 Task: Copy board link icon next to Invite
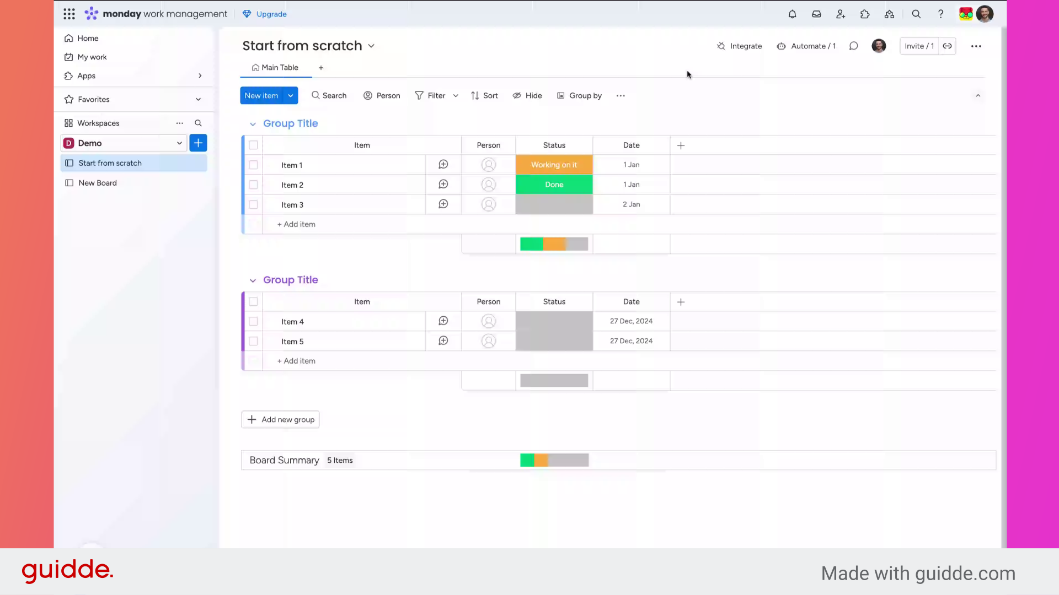point(947,46)
